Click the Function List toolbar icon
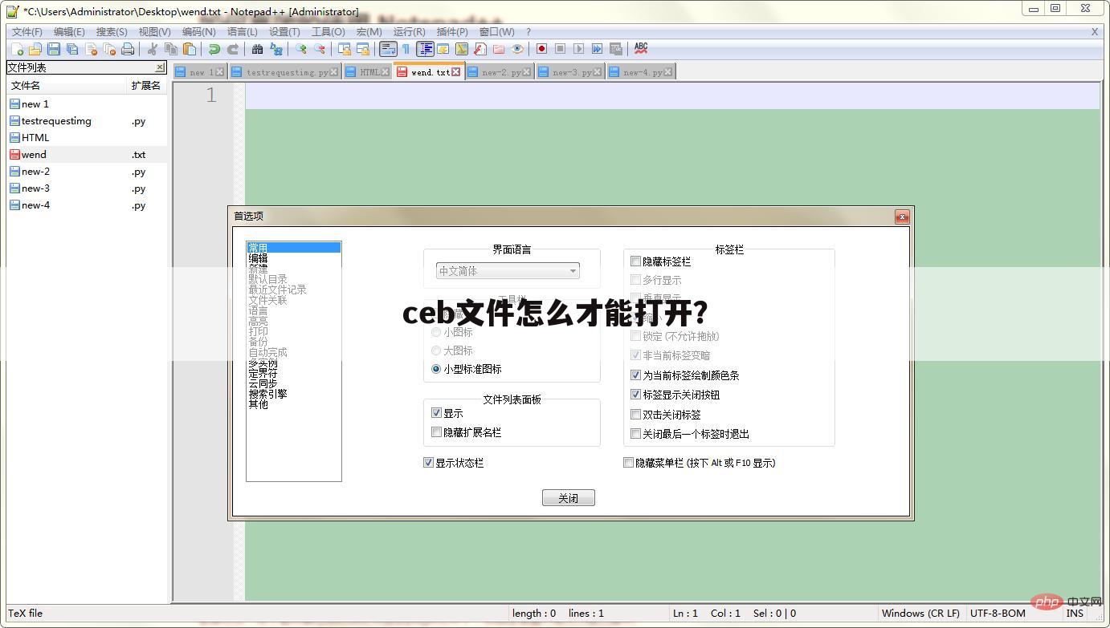 [480, 49]
